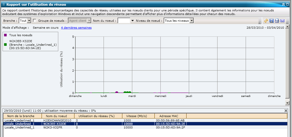Click the chart scrollbar up arrow
This screenshot has width=292, height=137.
coord(287,27)
